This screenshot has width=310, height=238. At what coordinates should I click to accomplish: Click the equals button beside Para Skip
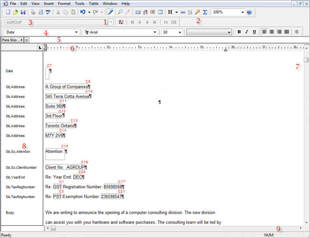click(x=27, y=40)
